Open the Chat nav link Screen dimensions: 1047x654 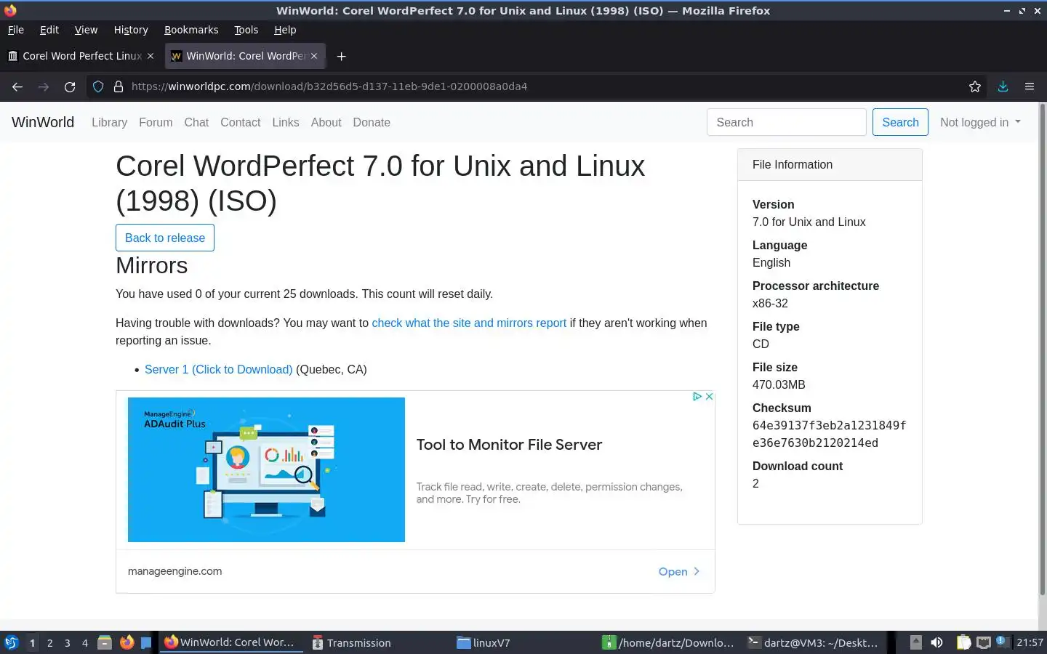[196, 122]
